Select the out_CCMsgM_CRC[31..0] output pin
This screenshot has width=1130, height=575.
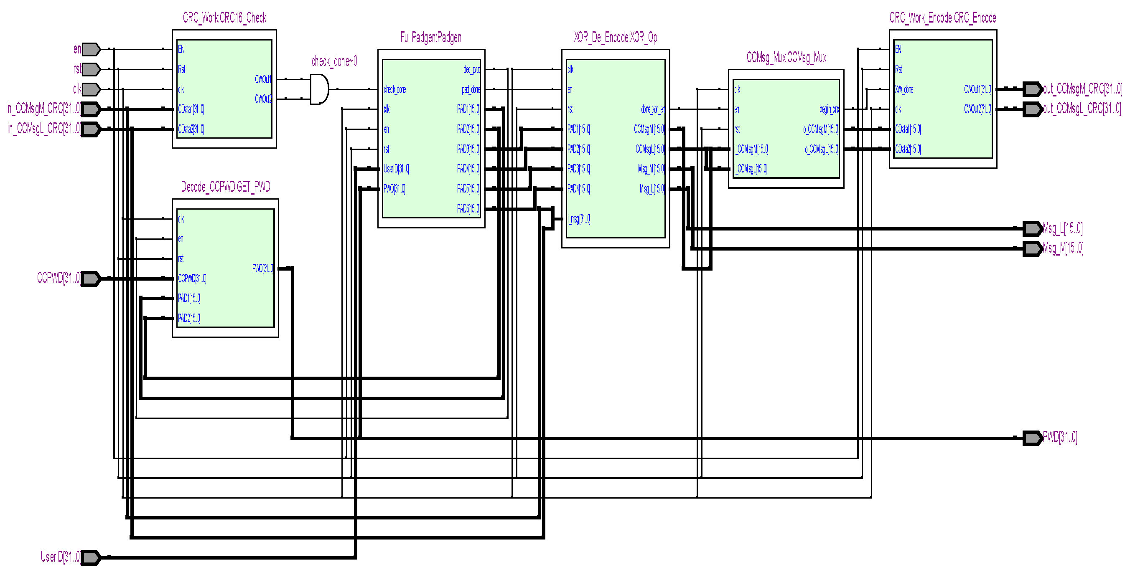[1032, 89]
